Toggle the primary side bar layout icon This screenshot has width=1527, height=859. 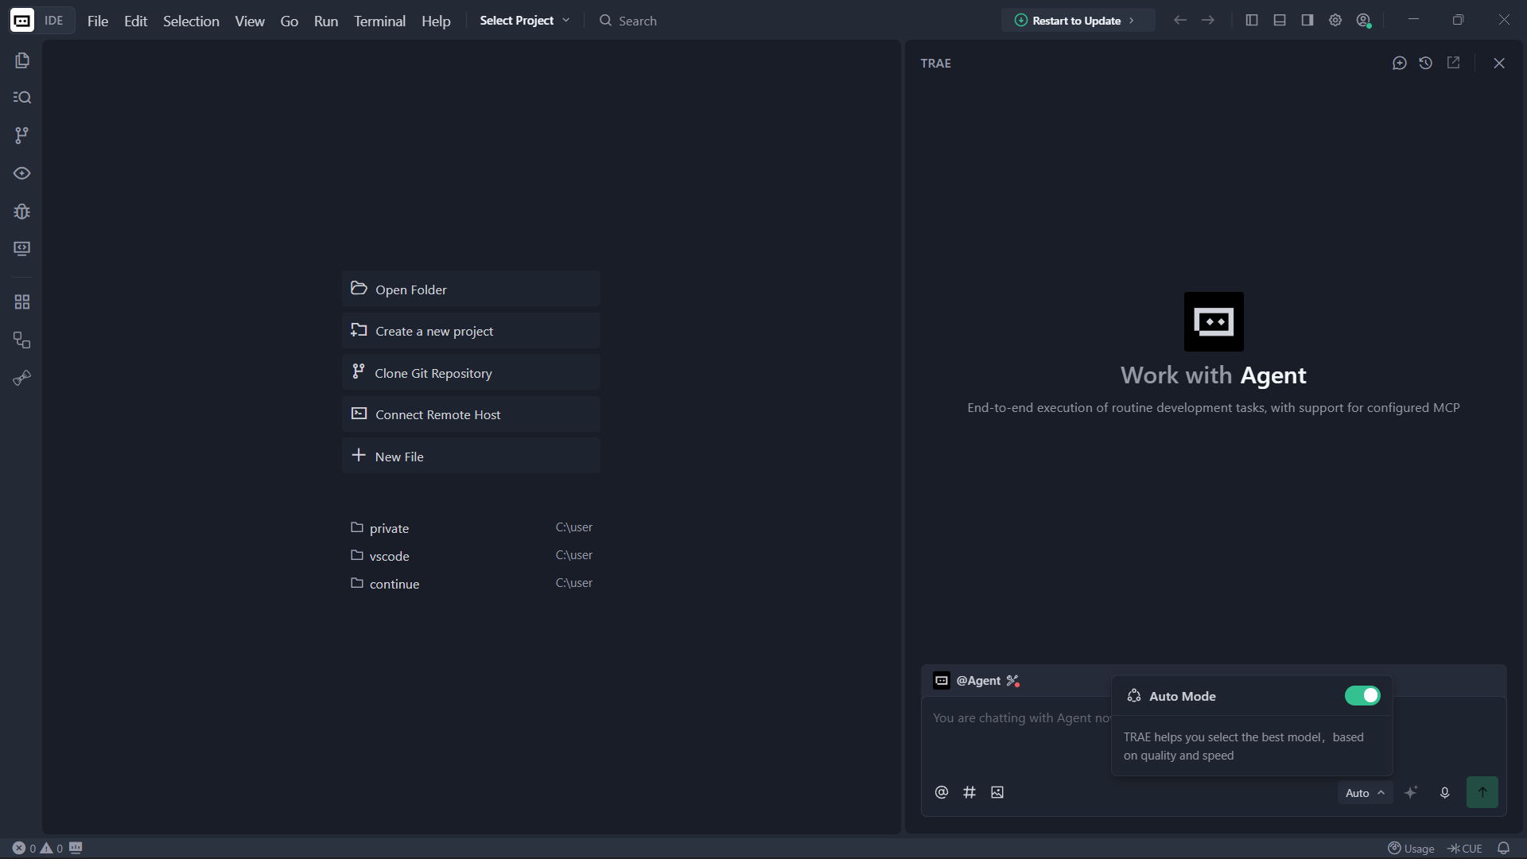(1252, 21)
